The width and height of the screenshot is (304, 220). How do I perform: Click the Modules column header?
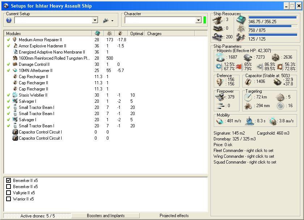coord(48,34)
